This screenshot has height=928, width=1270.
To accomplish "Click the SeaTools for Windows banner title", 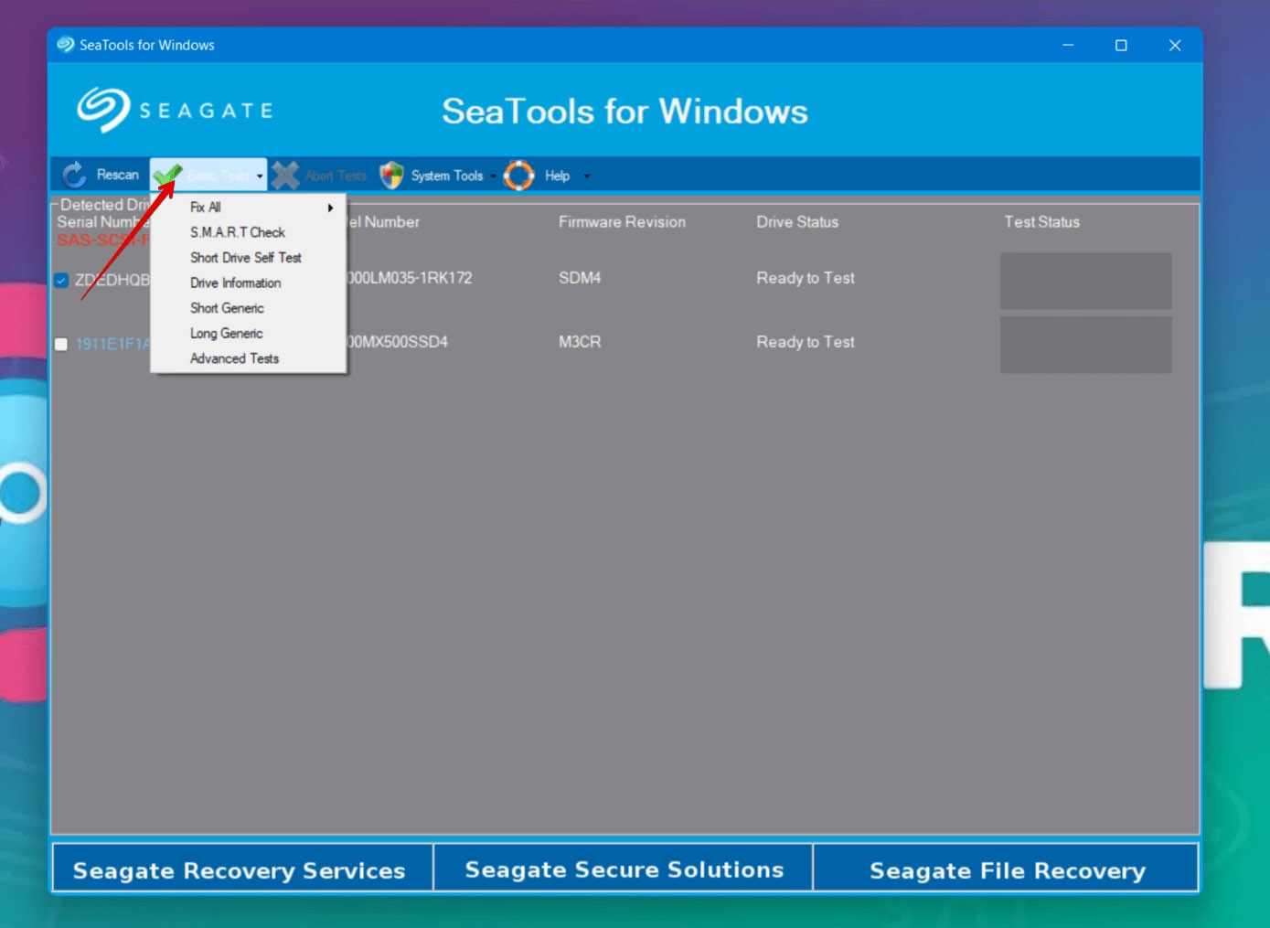I will [625, 112].
